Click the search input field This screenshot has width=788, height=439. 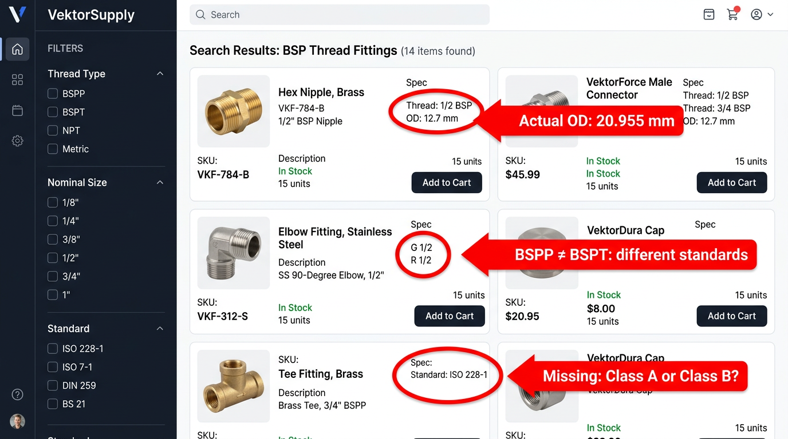pos(339,15)
